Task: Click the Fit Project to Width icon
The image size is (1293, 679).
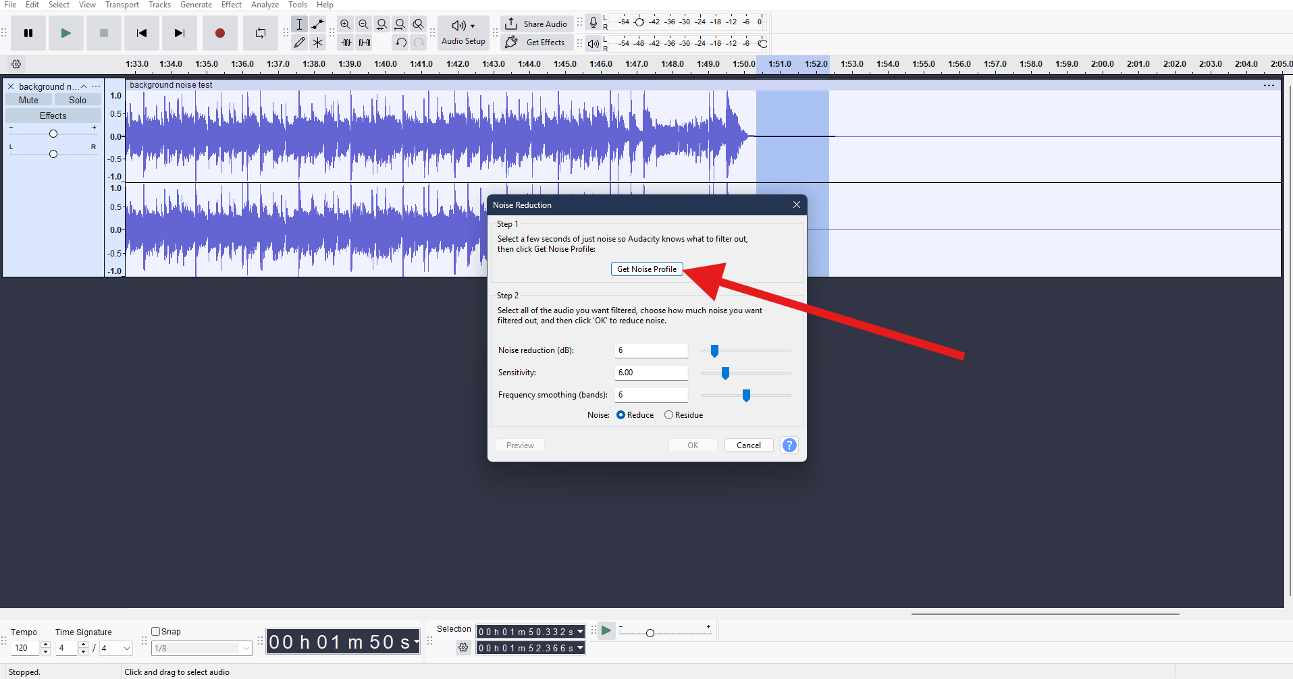Action: [400, 24]
